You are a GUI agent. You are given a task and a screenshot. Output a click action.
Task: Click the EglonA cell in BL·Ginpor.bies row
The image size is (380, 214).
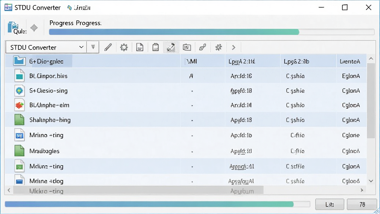click(351, 76)
